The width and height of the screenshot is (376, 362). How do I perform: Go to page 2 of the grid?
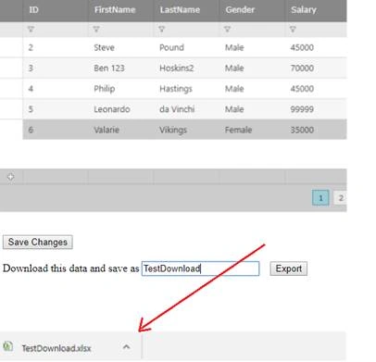[340, 198]
